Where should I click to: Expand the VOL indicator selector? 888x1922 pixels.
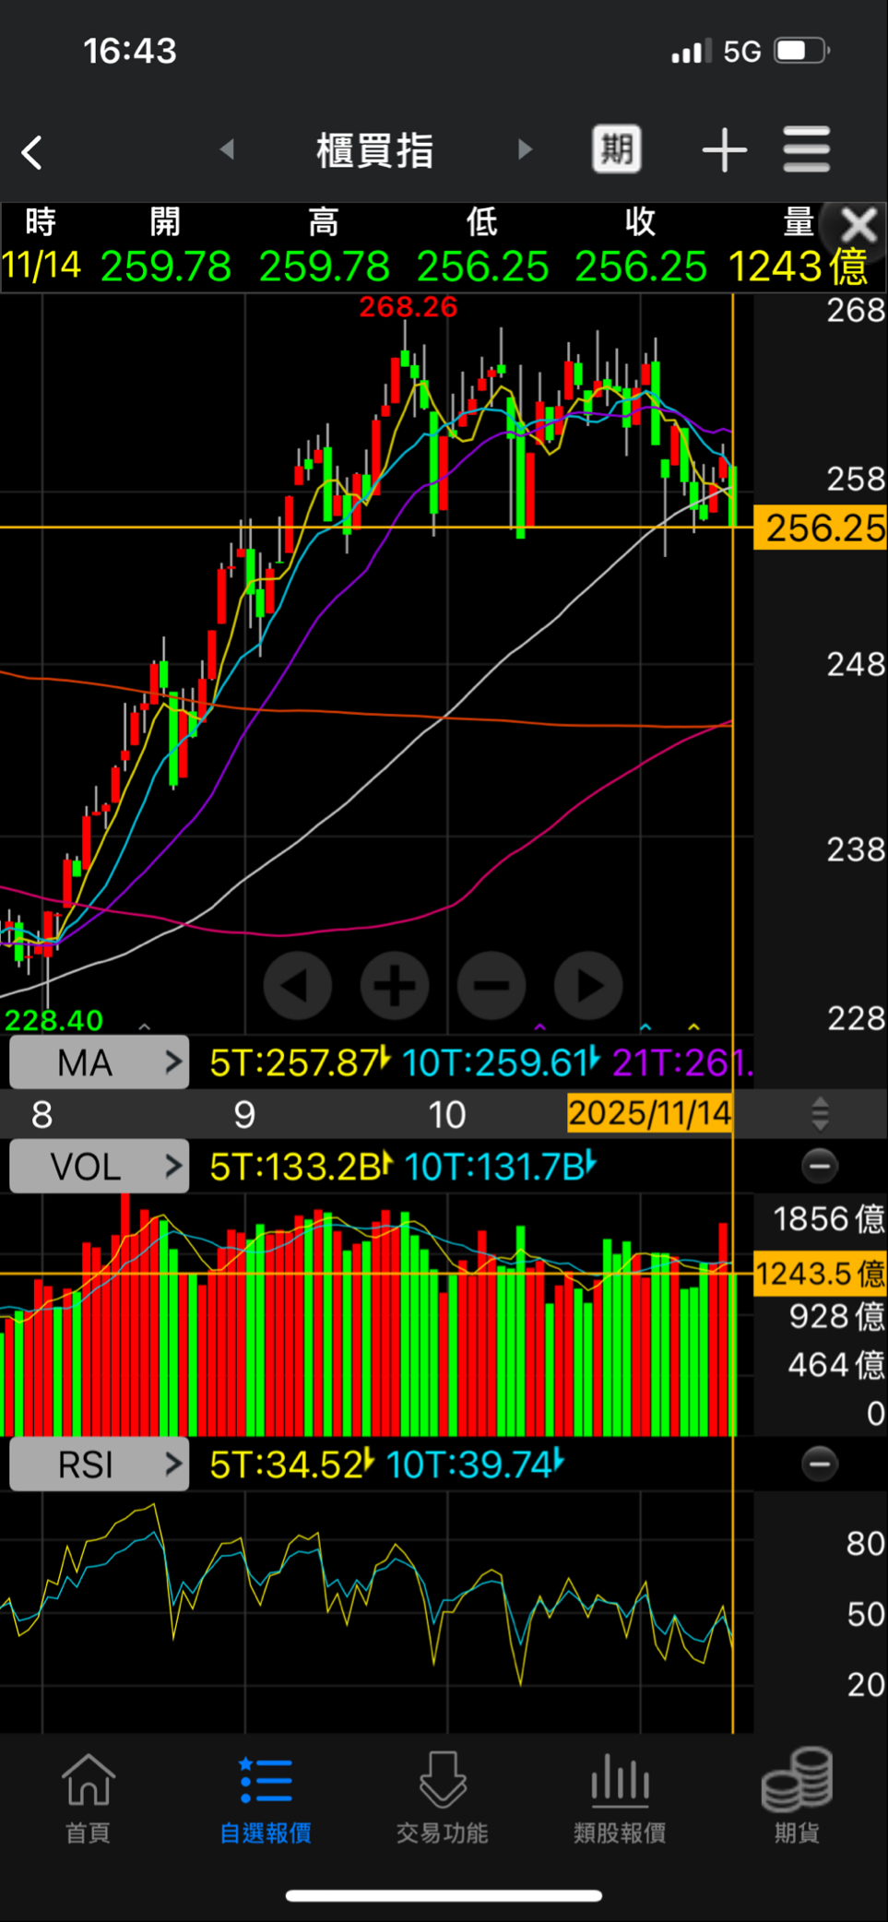point(100,1167)
